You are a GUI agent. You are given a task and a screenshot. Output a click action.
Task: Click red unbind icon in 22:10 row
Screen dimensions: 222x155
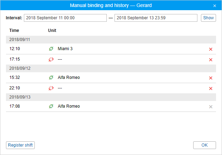pyautogui.click(x=51, y=88)
